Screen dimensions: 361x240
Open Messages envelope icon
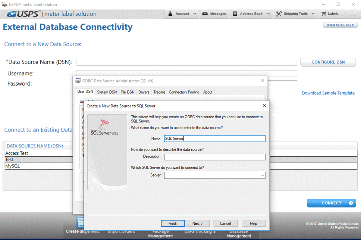point(205,14)
